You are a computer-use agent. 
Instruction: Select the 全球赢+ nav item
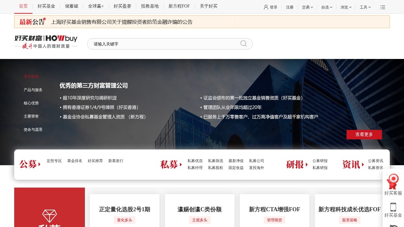96,6
